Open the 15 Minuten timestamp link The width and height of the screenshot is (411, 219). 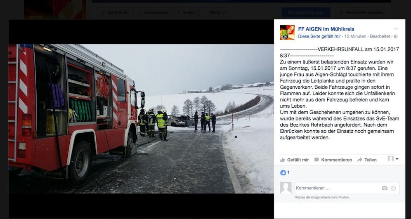(x=355, y=36)
